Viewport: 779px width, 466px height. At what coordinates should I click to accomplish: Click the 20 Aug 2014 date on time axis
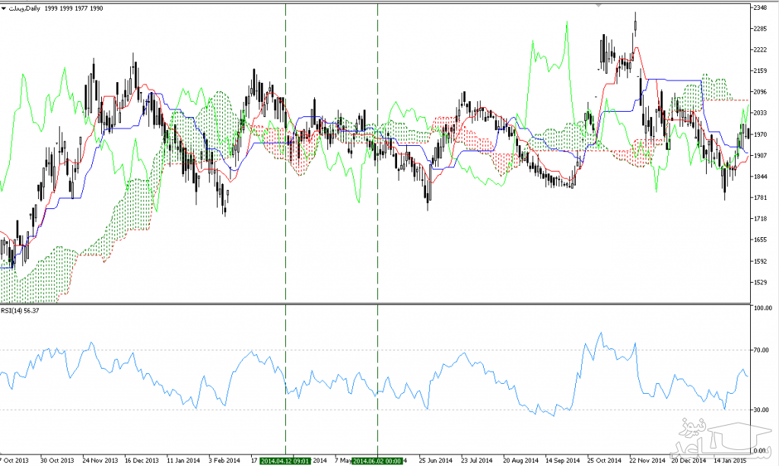(x=523, y=460)
